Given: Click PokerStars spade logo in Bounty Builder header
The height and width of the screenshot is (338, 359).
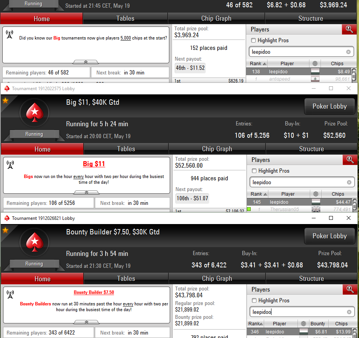Looking at the screenshot, I should 35,242.
